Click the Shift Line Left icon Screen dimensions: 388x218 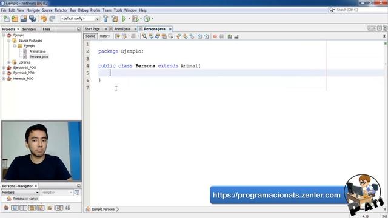[200, 36]
